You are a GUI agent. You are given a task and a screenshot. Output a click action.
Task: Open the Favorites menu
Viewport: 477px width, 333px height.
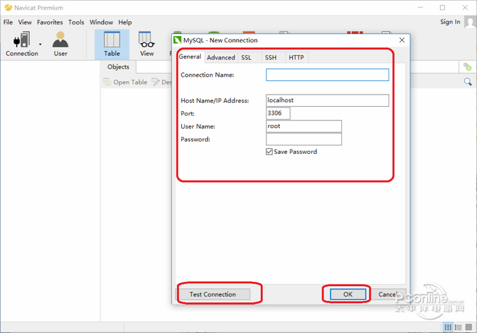[x=50, y=22]
